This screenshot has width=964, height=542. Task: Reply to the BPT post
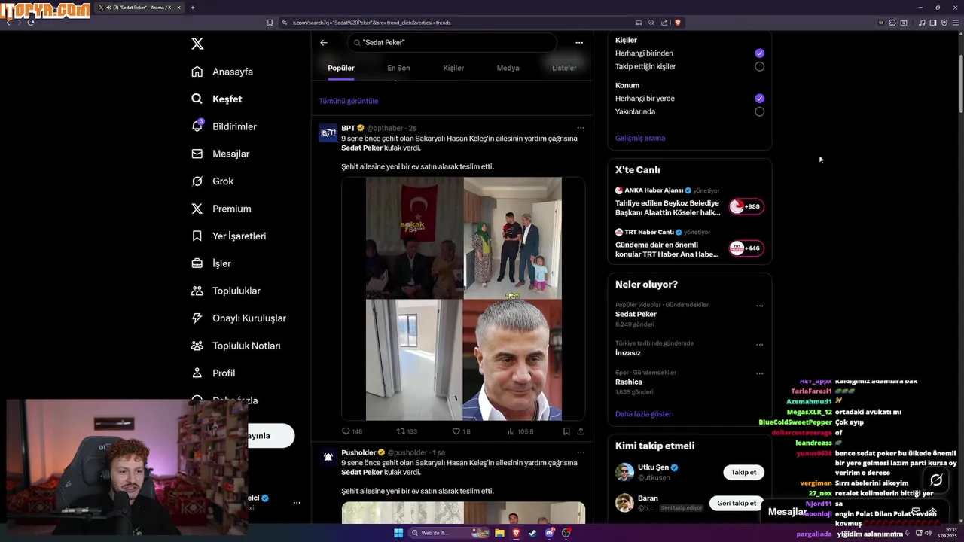pos(352,431)
